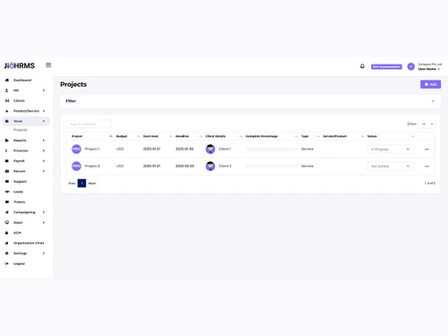Open Leads in sidebar
This screenshot has width=448, height=336.
coord(18,192)
